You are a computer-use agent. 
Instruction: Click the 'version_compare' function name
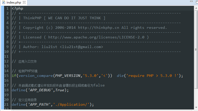click(x=36, y=76)
